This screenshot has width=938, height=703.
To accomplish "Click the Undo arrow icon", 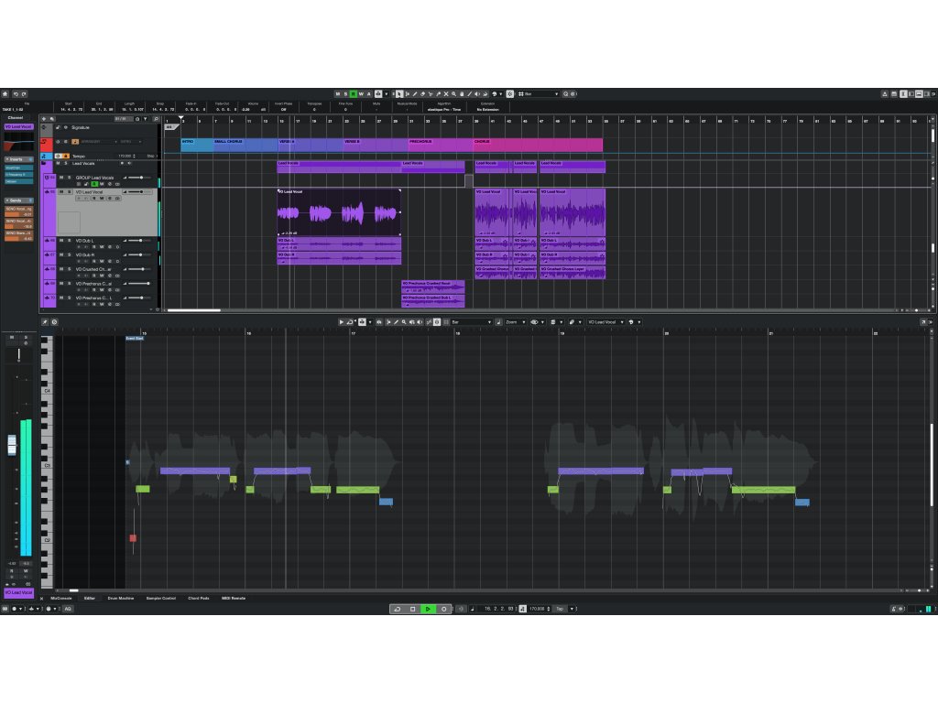I will (x=15, y=93).
